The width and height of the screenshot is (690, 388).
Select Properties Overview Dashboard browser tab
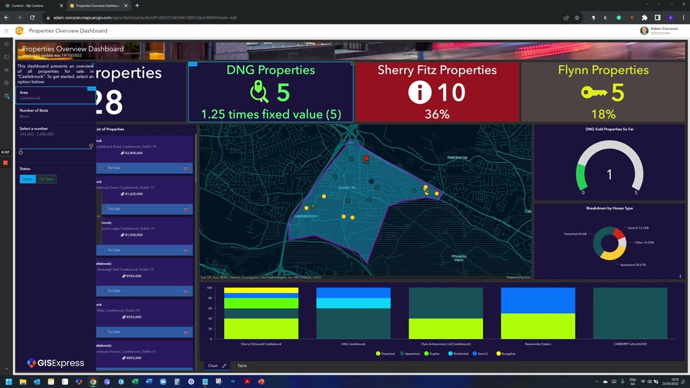point(98,5)
